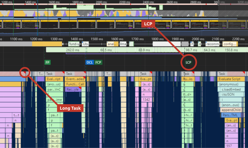The image size is (248, 148).
Task: Select the circled LCP timing marker
Action: pyautogui.click(x=188, y=62)
